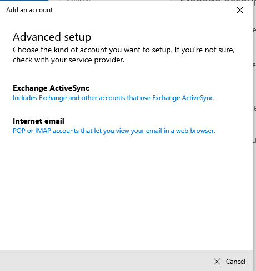Click the 'check with your service provider' line
The width and height of the screenshot is (256, 271).
point(68,60)
